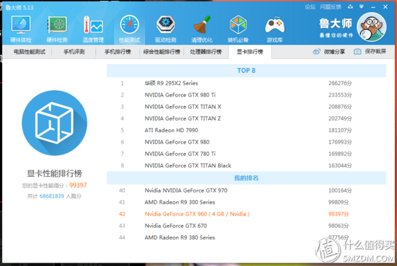Screen dimensions: 397x266
Task: Open the 问题反馈 feedback link
Action: click(332, 7)
